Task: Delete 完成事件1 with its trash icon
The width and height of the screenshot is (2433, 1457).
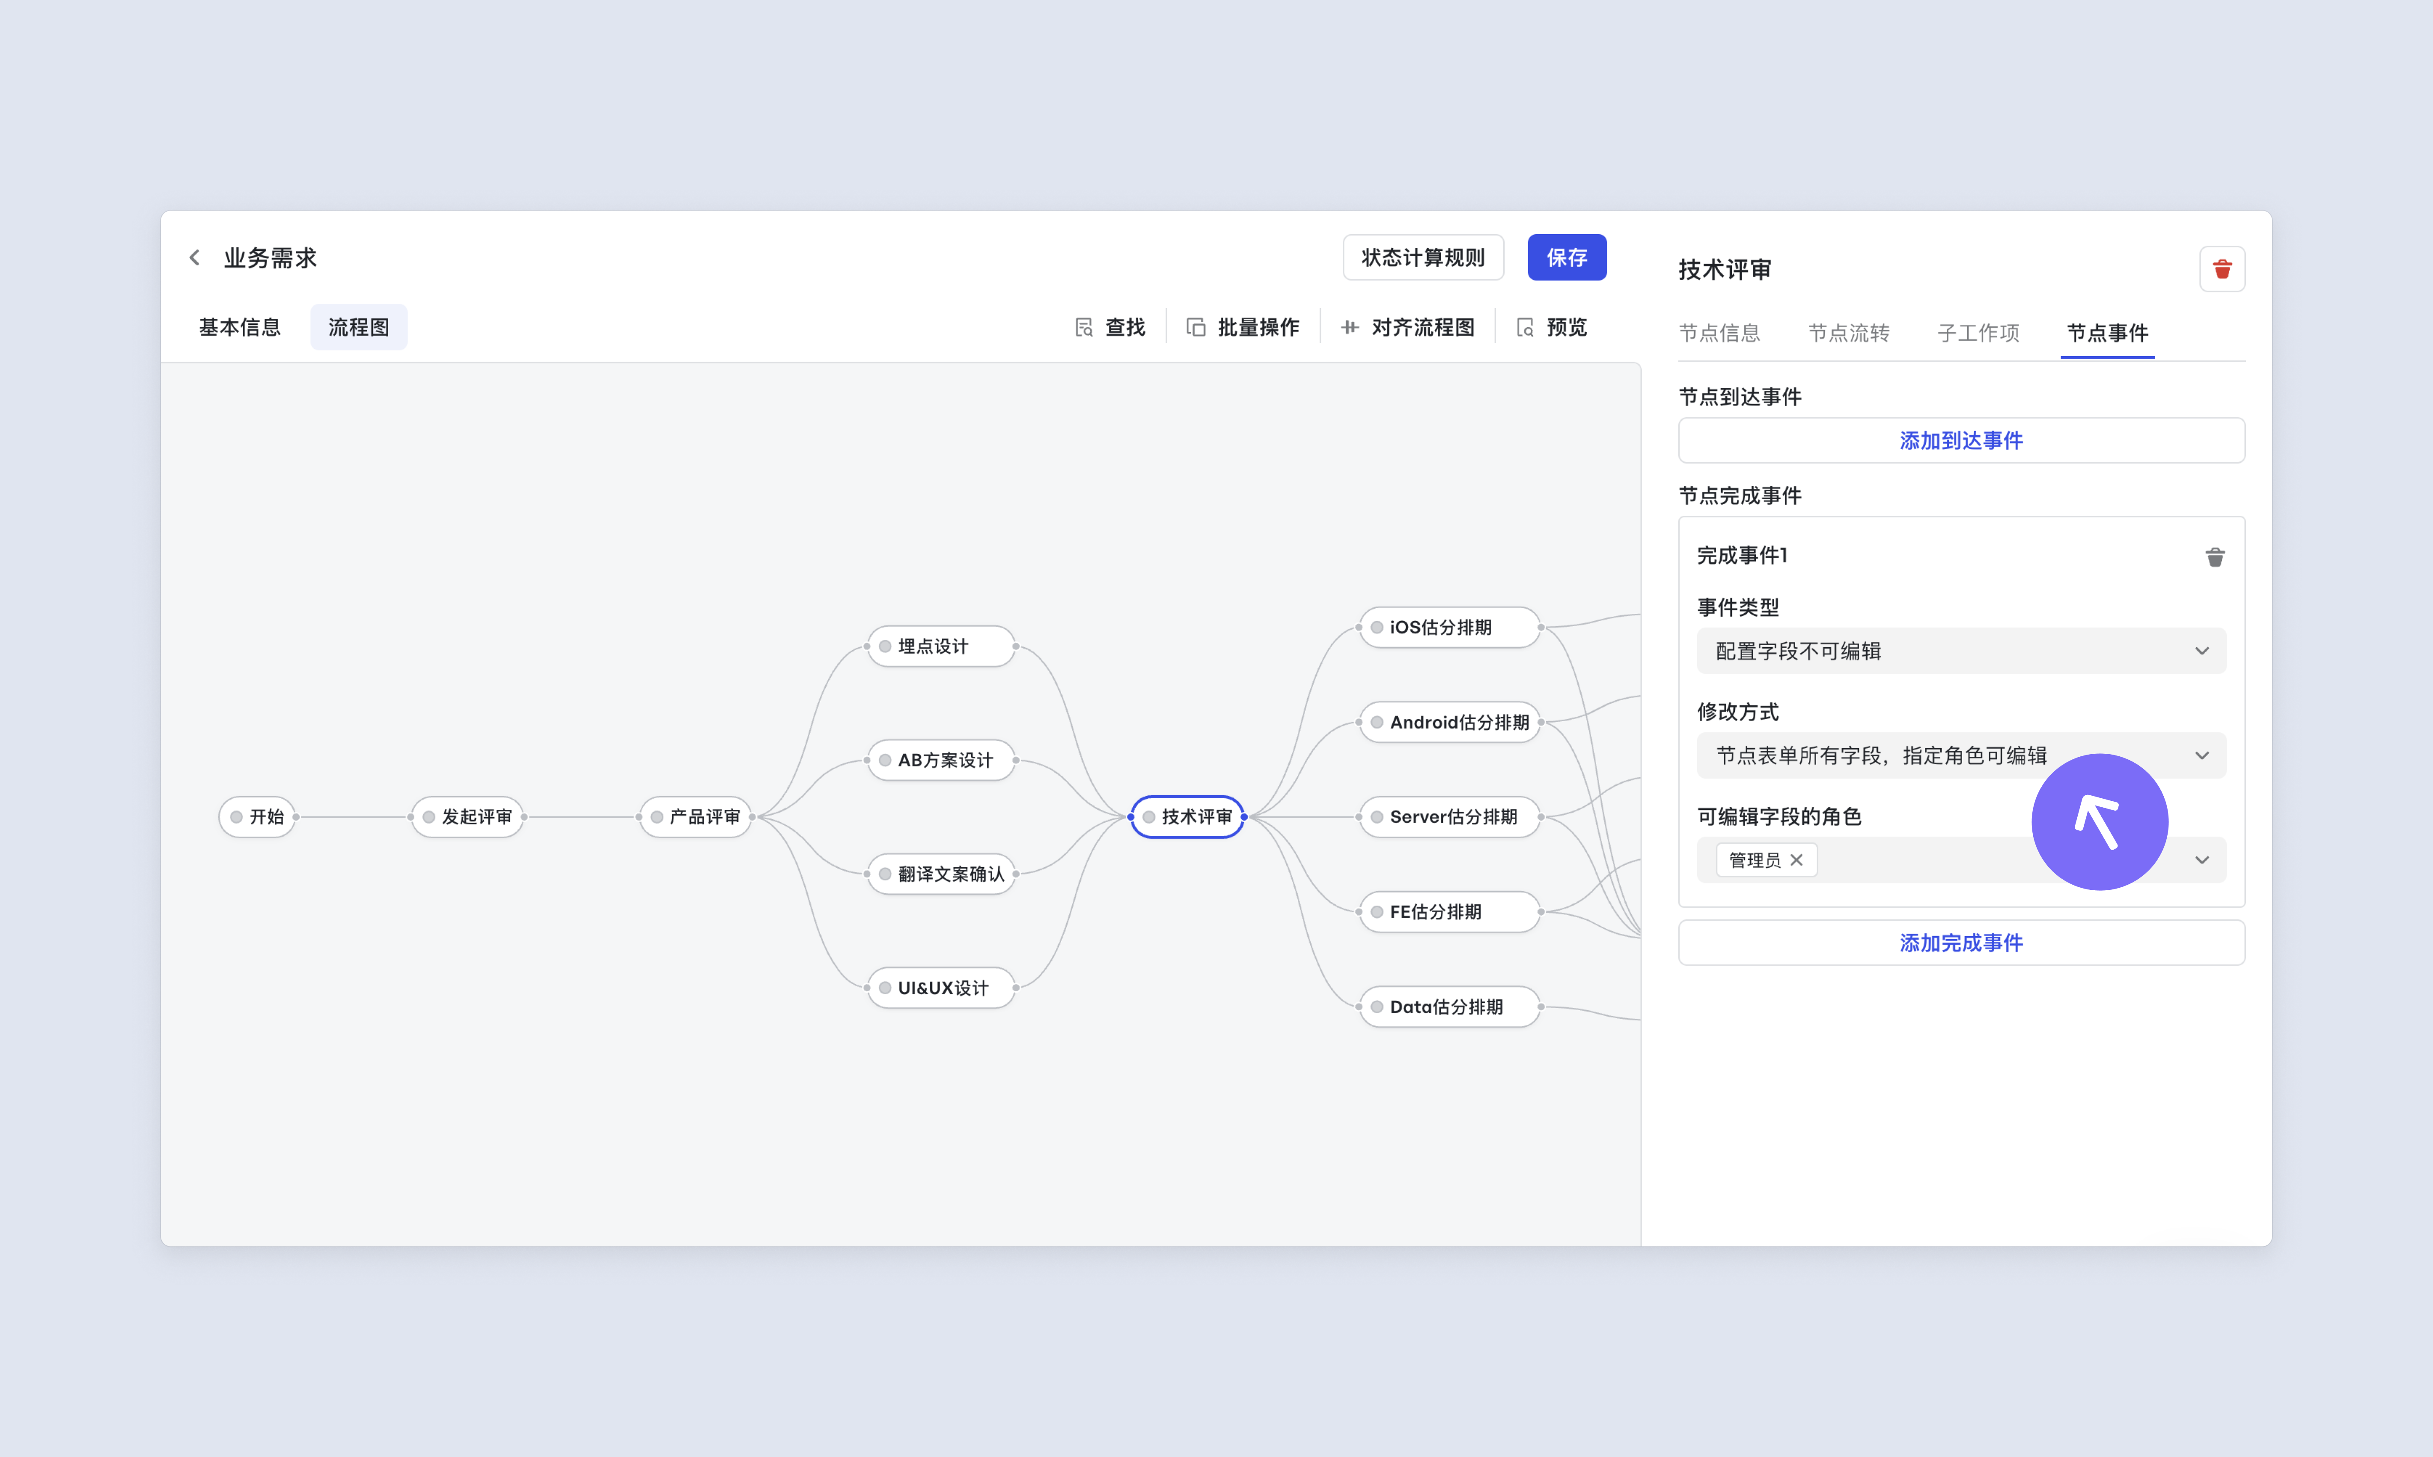Action: coord(2215,557)
